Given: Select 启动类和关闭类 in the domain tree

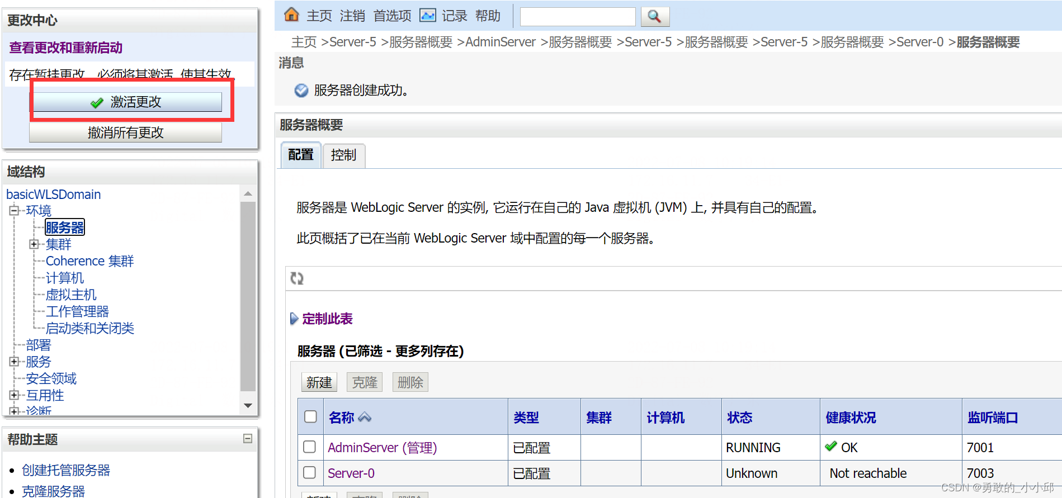Looking at the screenshot, I should coord(90,328).
